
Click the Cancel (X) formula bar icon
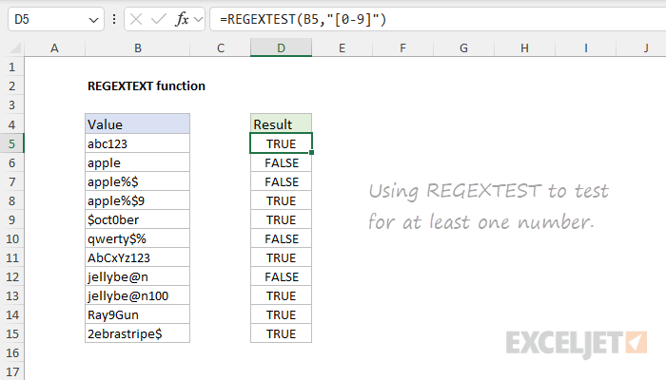(136, 20)
